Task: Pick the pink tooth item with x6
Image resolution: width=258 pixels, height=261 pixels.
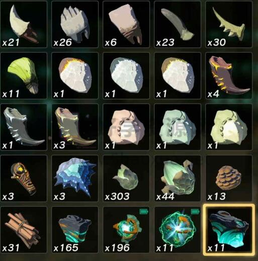Action: [x=126, y=24]
